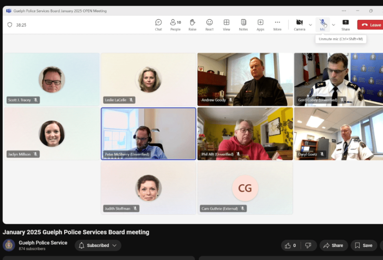Viewport: 383px width, 260px height.
Task: Raise your hand in meeting
Action: (x=192, y=24)
